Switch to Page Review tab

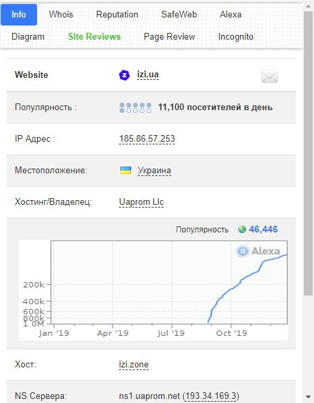[169, 37]
